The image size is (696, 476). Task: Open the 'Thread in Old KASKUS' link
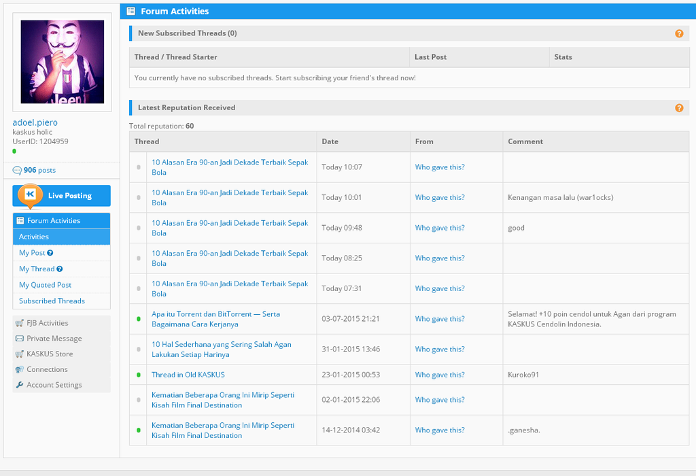[188, 375]
